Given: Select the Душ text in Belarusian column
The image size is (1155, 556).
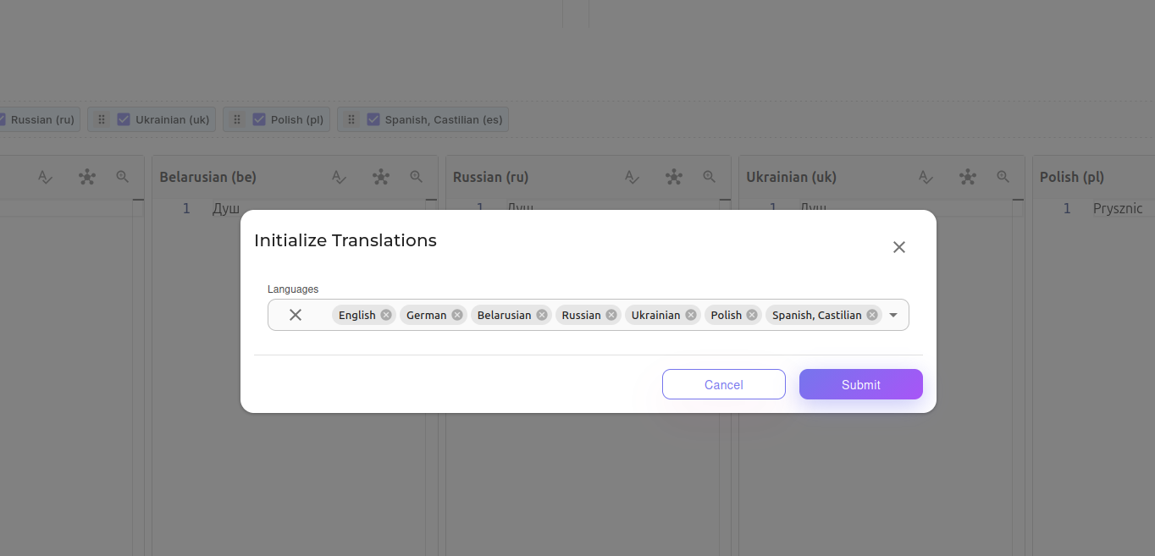Looking at the screenshot, I should [226, 208].
